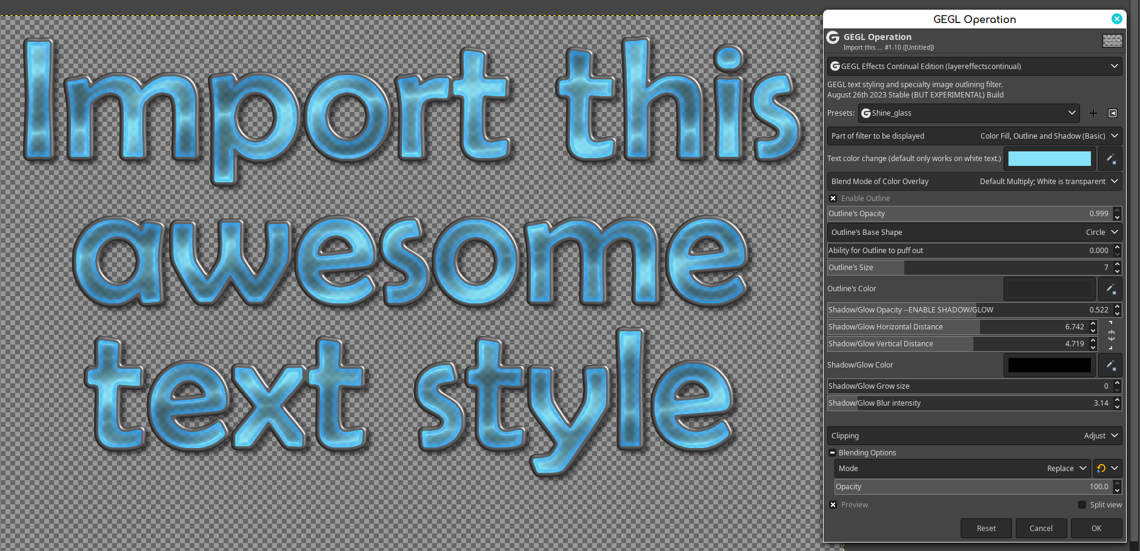Click the Outline's Color swatch

pyautogui.click(x=1050, y=289)
